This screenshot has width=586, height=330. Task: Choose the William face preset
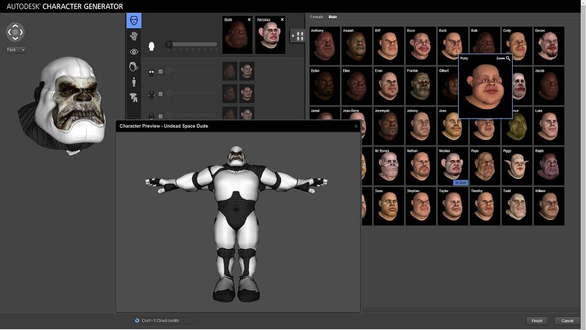[549, 206]
